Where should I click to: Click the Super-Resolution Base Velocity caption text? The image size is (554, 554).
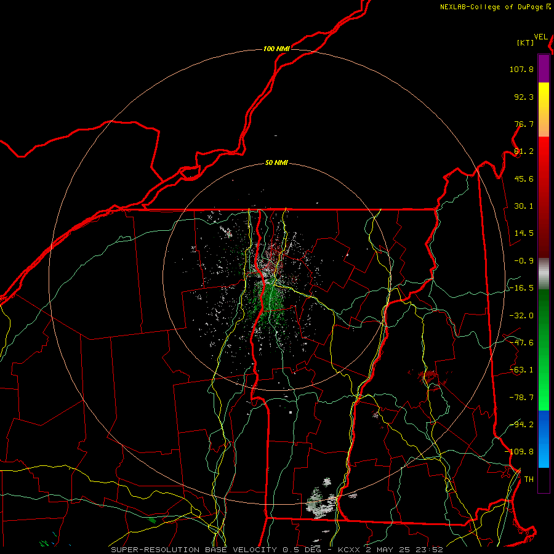[x=276, y=550]
